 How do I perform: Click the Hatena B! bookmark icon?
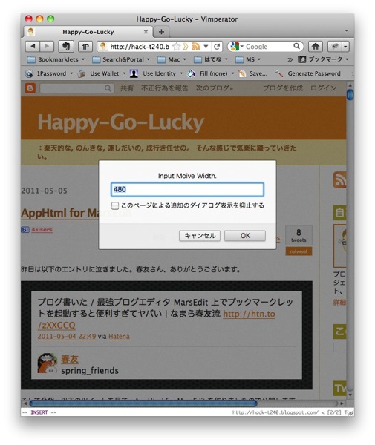coord(25,229)
